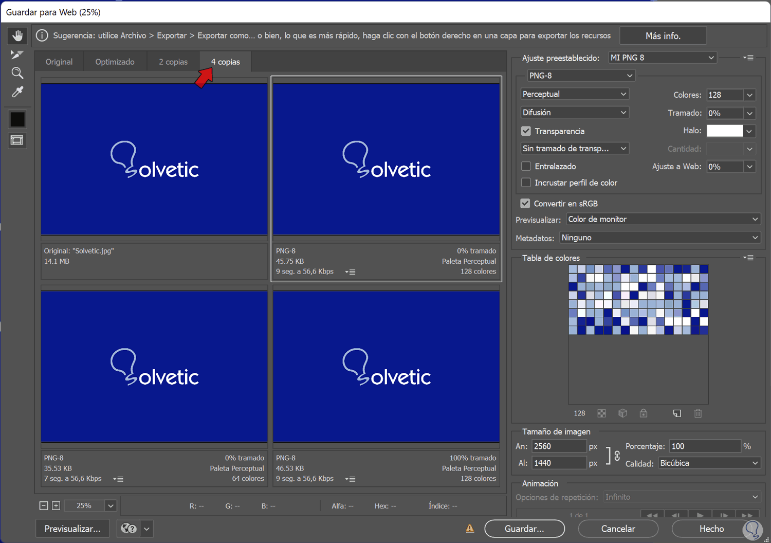The width and height of the screenshot is (771, 543).
Task: Click the An width field showing 2560
Action: (559, 446)
